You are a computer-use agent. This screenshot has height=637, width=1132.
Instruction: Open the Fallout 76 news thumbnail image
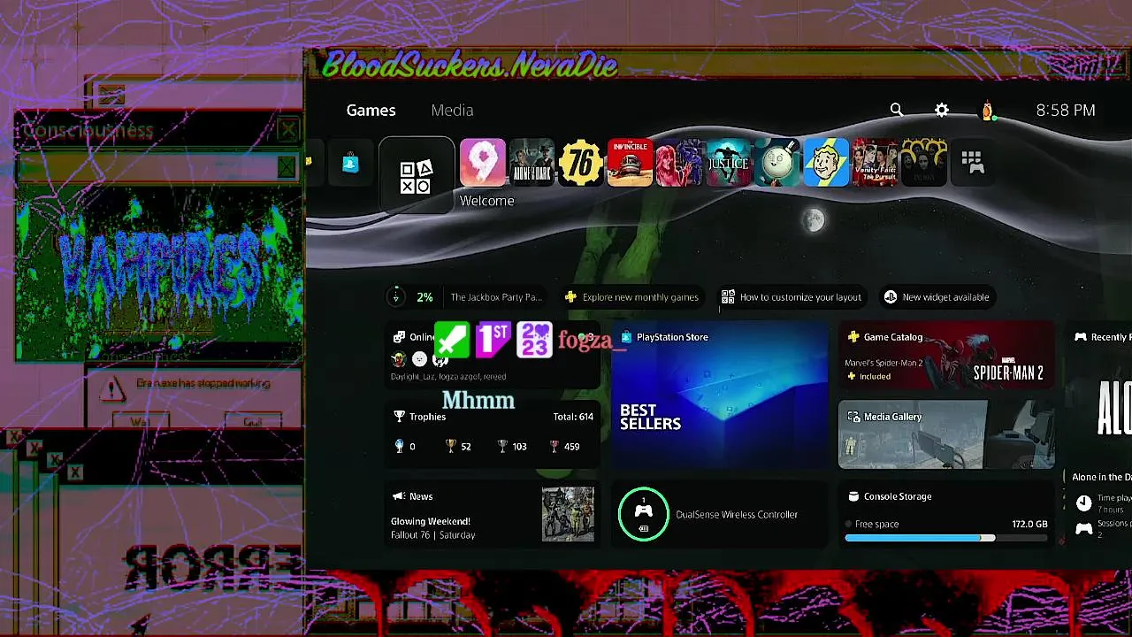(568, 514)
